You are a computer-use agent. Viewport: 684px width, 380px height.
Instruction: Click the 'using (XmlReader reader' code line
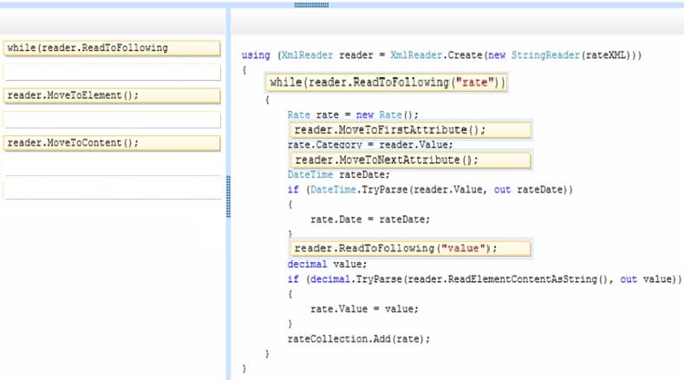tap(441, 56)
